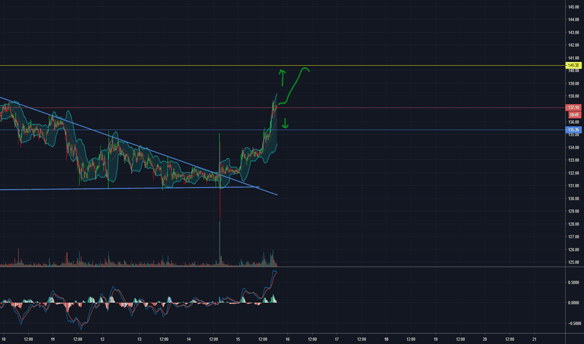
Task: Click date label 18 on time axis
Action: click(x=386, y=339)
